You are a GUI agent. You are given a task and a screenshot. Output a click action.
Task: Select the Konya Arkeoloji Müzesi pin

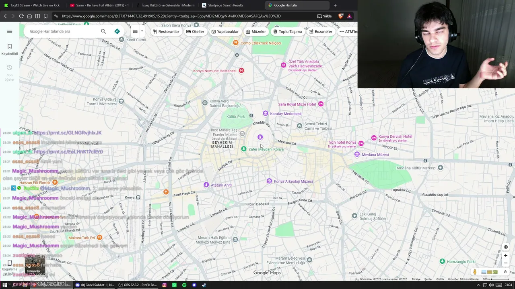tap(269, 181)
